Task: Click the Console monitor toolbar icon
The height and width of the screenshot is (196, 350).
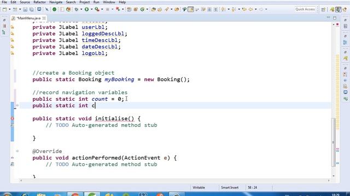Action: 39,9
